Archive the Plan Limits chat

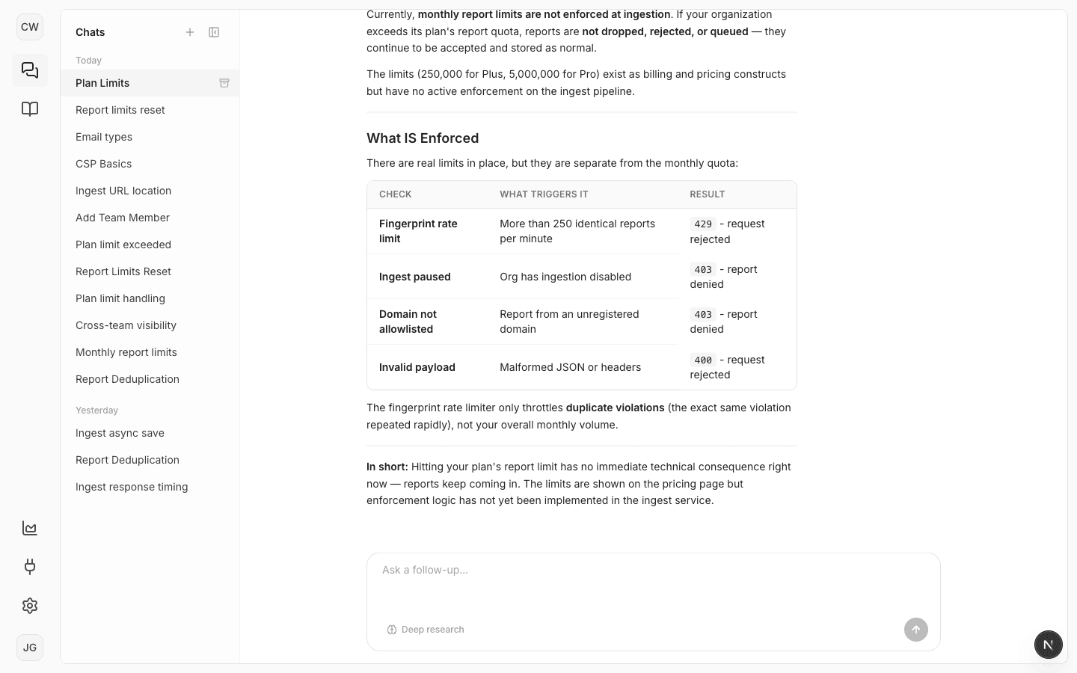224,83
